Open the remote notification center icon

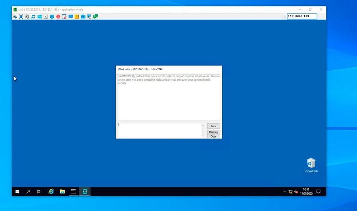tap(319, 191)
